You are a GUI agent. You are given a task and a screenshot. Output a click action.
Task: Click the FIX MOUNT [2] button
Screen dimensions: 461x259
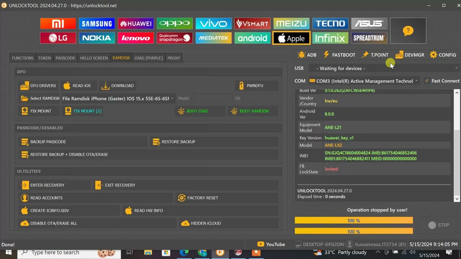pos(84,111)
